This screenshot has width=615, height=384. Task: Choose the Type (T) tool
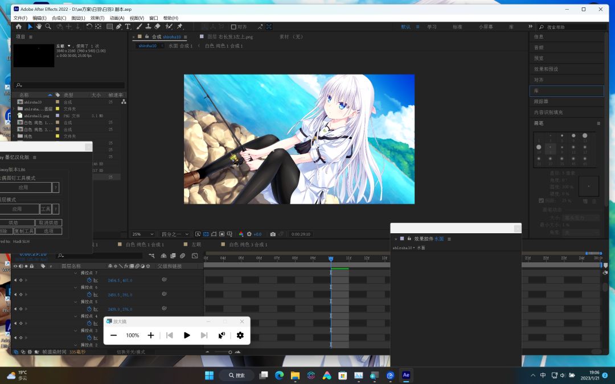[128, 27]
